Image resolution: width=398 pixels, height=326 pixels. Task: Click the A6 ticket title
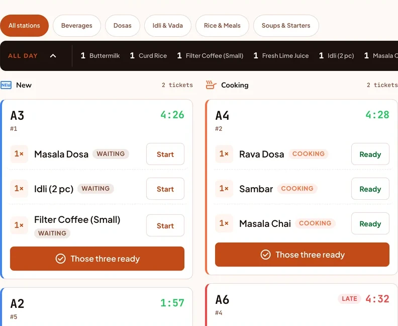coord(222,299)
